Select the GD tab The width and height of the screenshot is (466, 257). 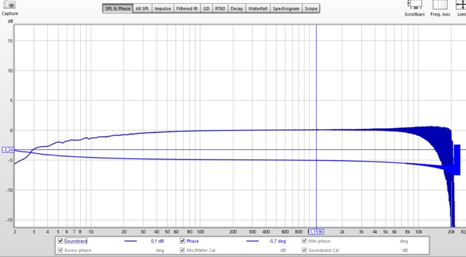point(206,9)
